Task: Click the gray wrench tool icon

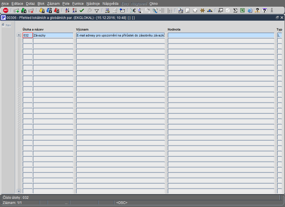Action: click(x=89, y=10)
